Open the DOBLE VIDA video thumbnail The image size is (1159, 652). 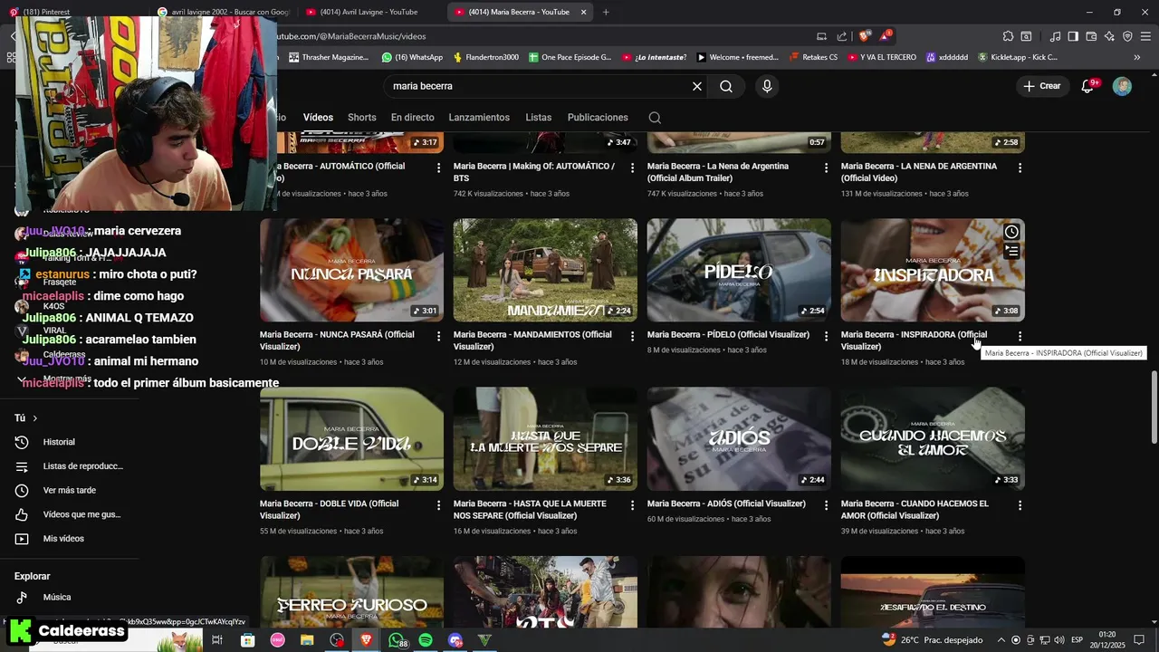click(x=351, y=439)
